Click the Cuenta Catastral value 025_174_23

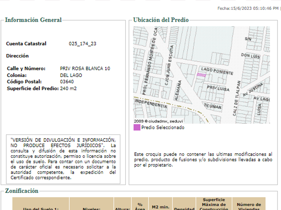tap(83, 44)
